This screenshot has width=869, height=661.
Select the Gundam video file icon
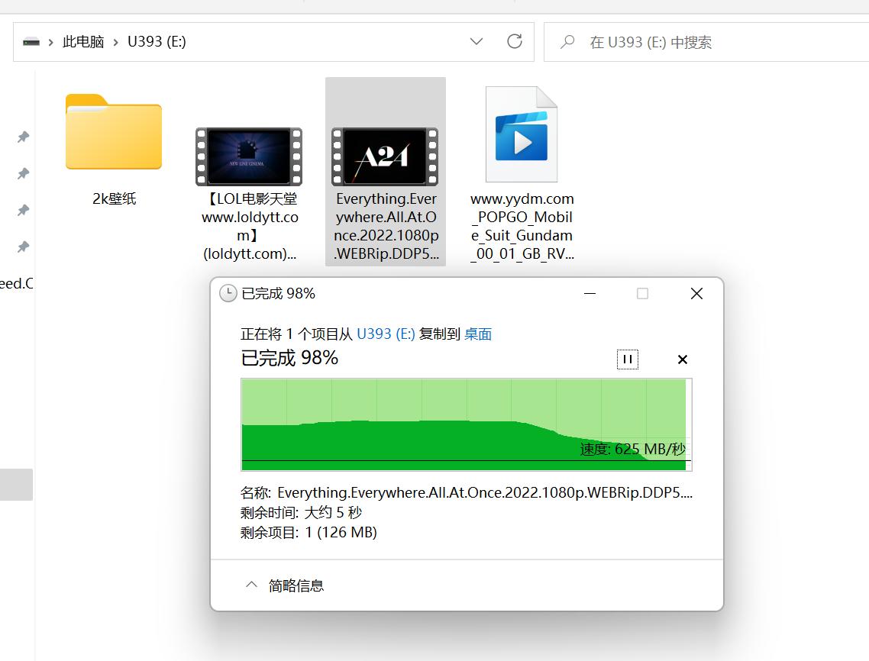[520, 134]
